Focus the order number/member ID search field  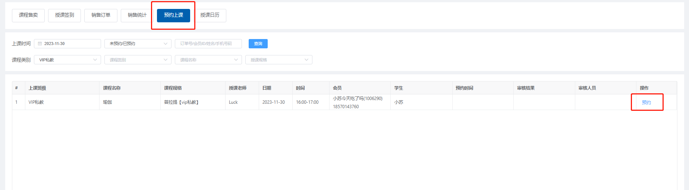[208, 44]
